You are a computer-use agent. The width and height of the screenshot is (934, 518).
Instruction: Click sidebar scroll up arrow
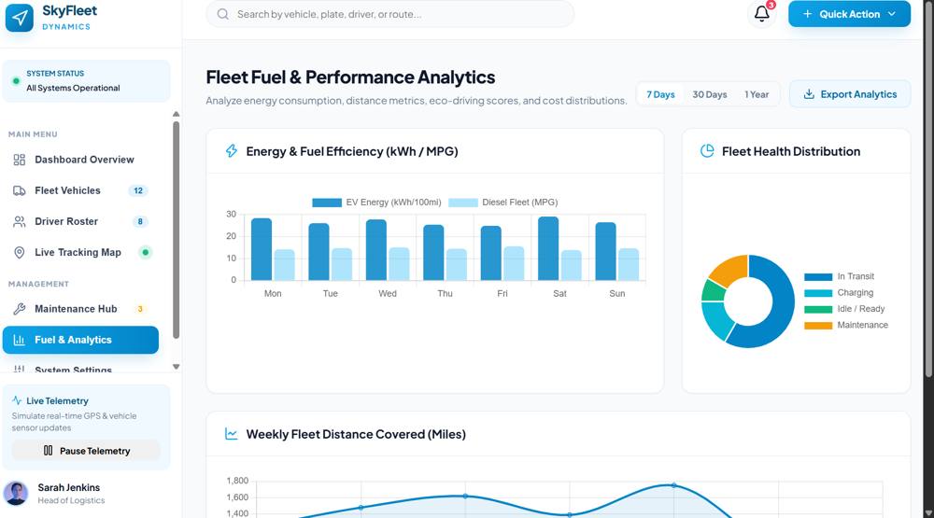176,114
